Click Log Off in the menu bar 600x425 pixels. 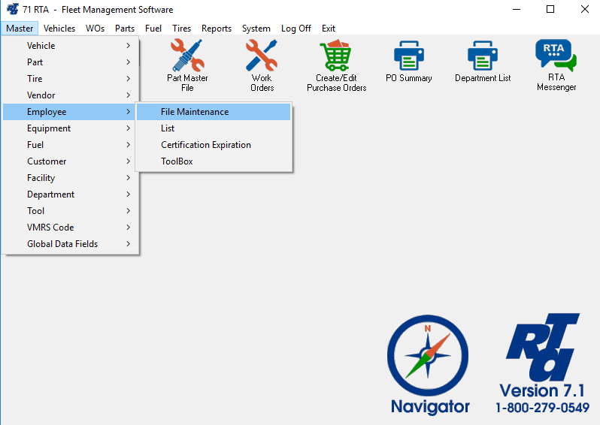click(x=295, y=29)
